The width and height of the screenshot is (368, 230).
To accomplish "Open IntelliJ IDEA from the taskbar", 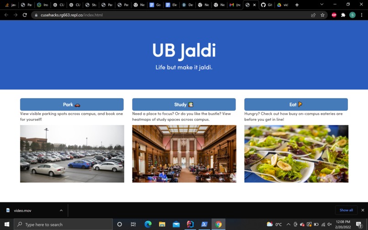I will tap(190, 225).
